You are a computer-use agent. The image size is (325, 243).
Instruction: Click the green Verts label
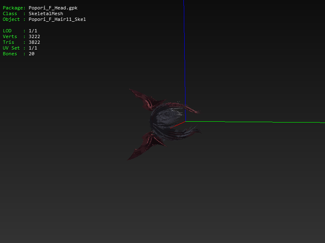tap(10, 36)
